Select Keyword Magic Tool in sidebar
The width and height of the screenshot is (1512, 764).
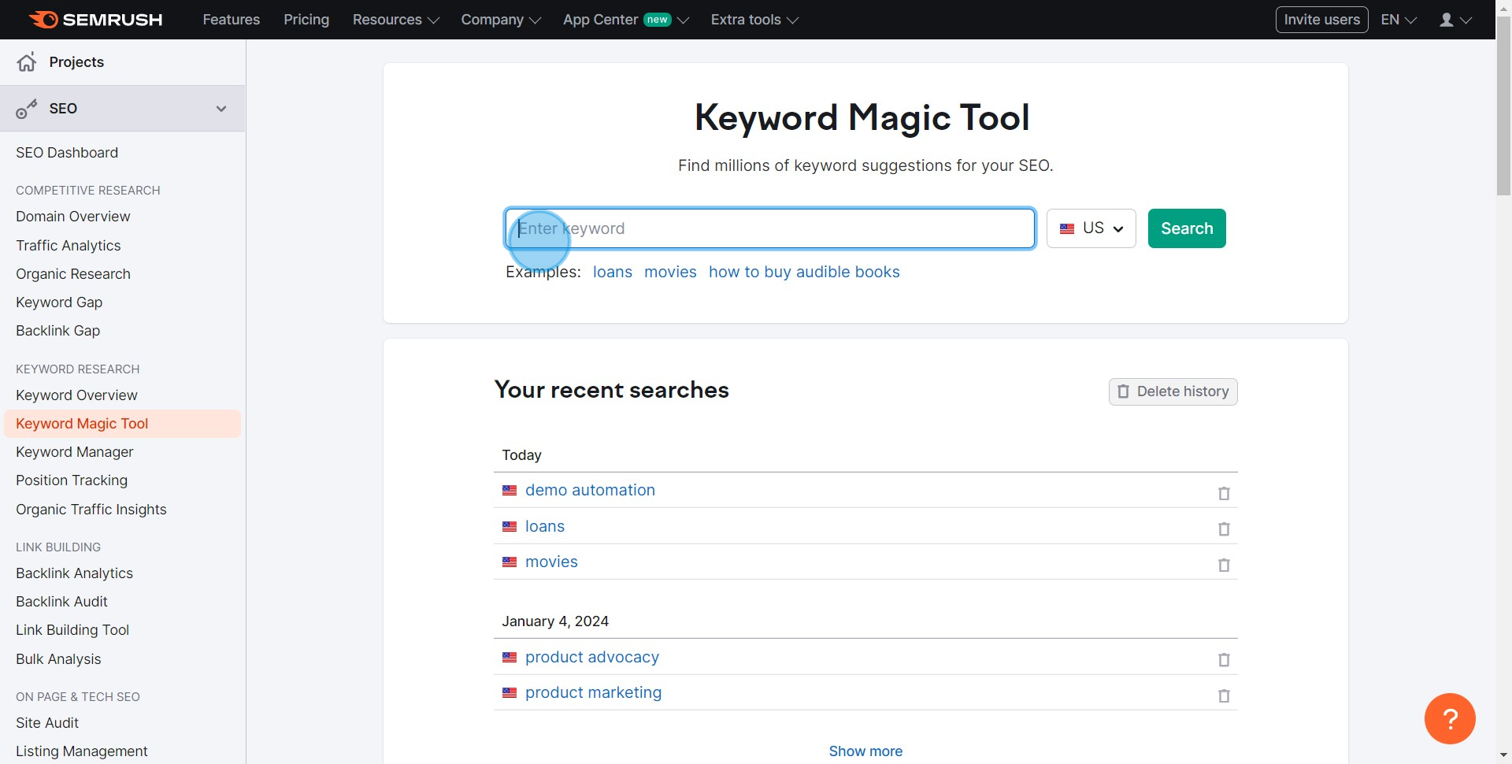122,424
